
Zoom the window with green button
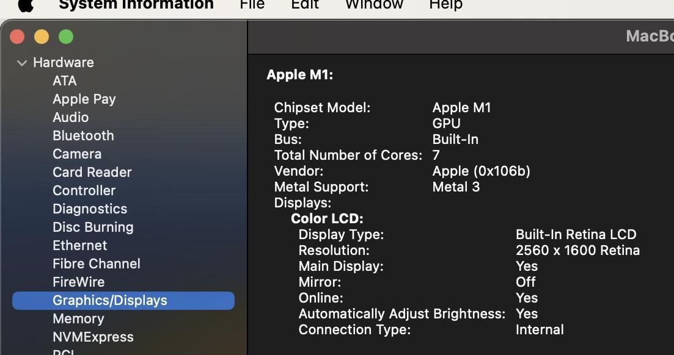[66, 37]
